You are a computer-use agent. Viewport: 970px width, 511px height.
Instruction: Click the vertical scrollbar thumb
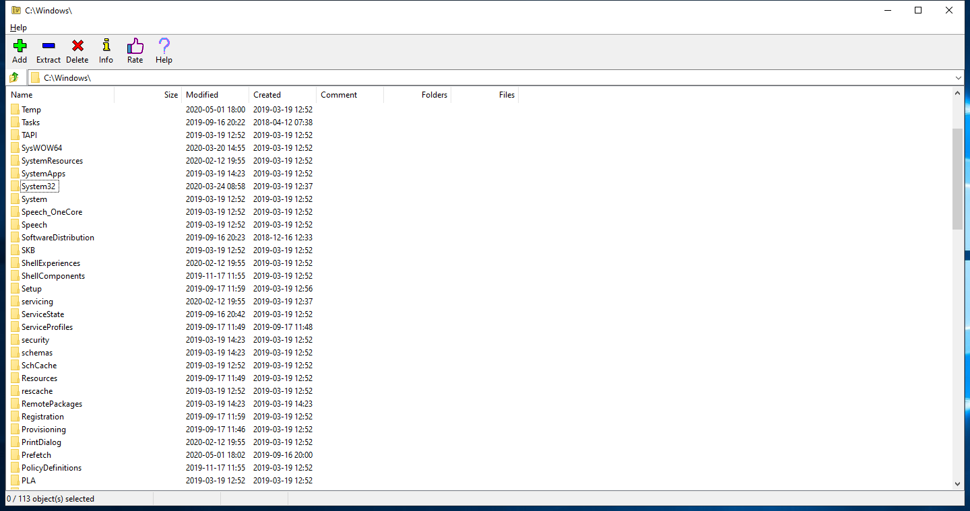pyautogui.click(x=957, y=178)
